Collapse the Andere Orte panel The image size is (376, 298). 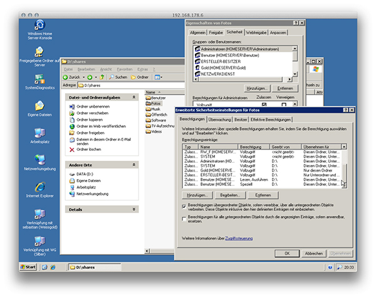[133, 165]
